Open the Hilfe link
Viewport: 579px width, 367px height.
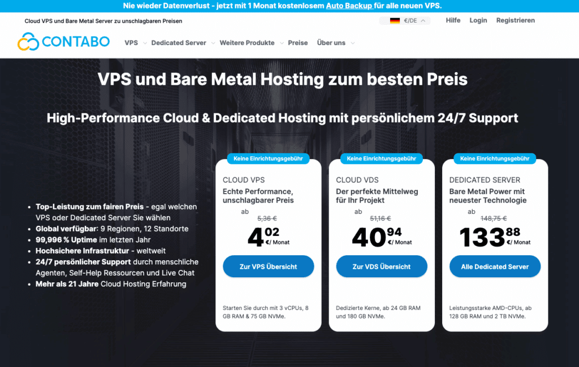(x=453, y=20)
